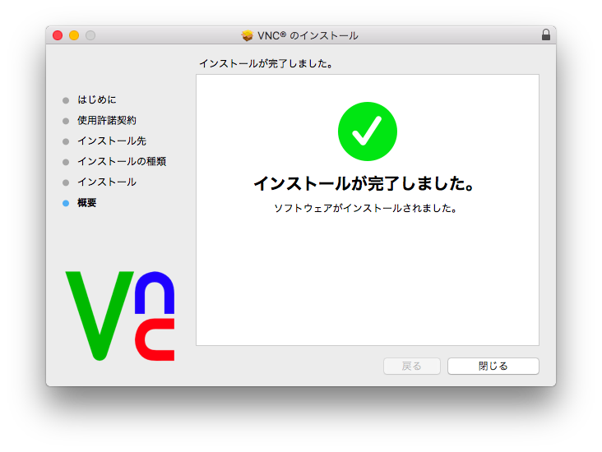This screenshot has width=602, height=452.
Task: Minimize the installer with the yellow button
Action: [x=74, y=35]
